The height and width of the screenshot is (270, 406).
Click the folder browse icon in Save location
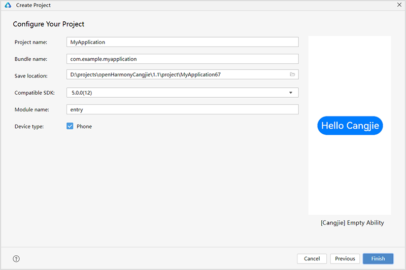tap(292, 74)
